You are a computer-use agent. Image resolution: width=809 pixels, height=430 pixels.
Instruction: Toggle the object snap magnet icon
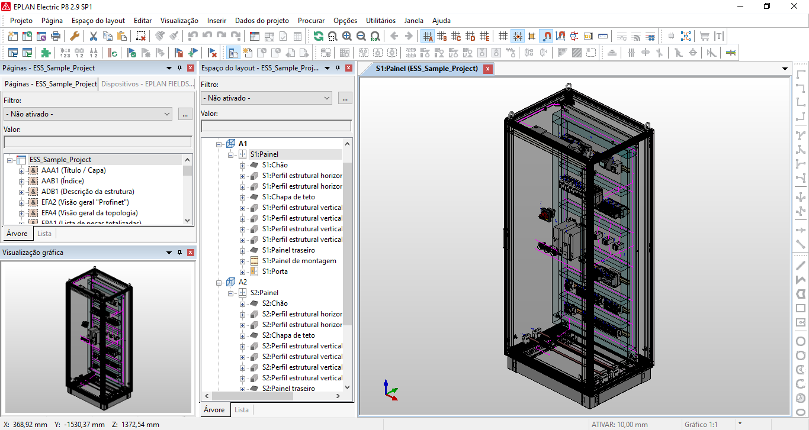(x=546, y=36)
